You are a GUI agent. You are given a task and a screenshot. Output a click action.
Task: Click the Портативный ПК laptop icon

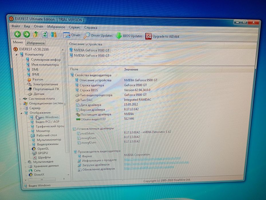coord(30,89)
